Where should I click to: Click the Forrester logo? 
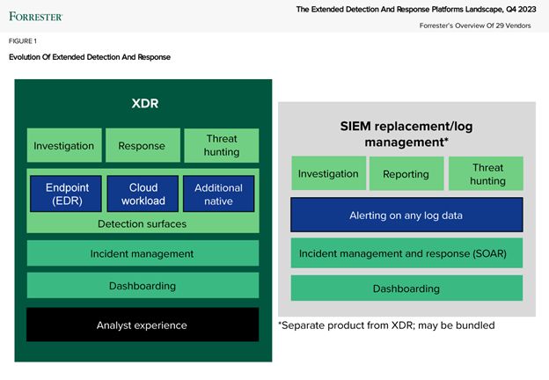coord(36,15)
